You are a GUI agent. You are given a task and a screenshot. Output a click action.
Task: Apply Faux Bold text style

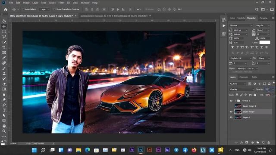tap(232, 47)
